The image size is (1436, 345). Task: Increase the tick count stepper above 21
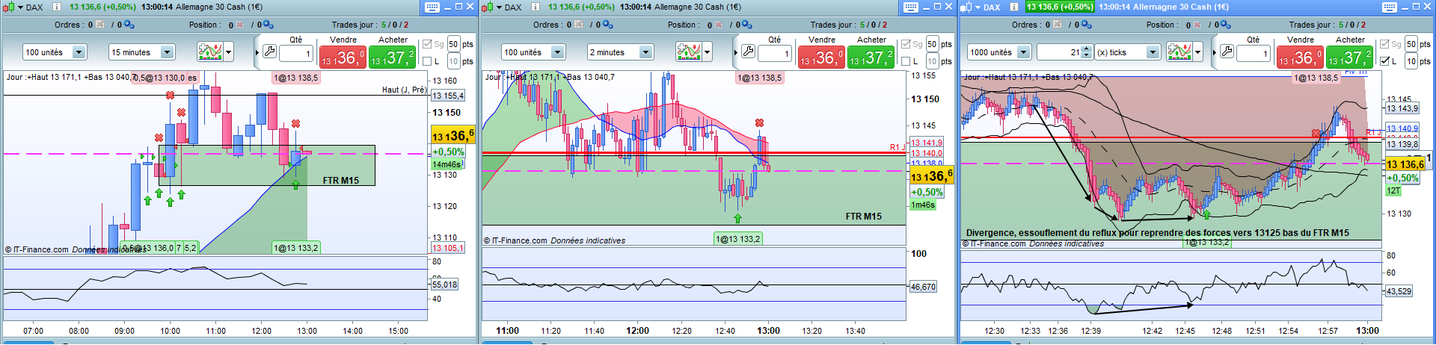1086,49
